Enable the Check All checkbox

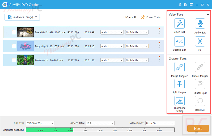pos(124,17)
